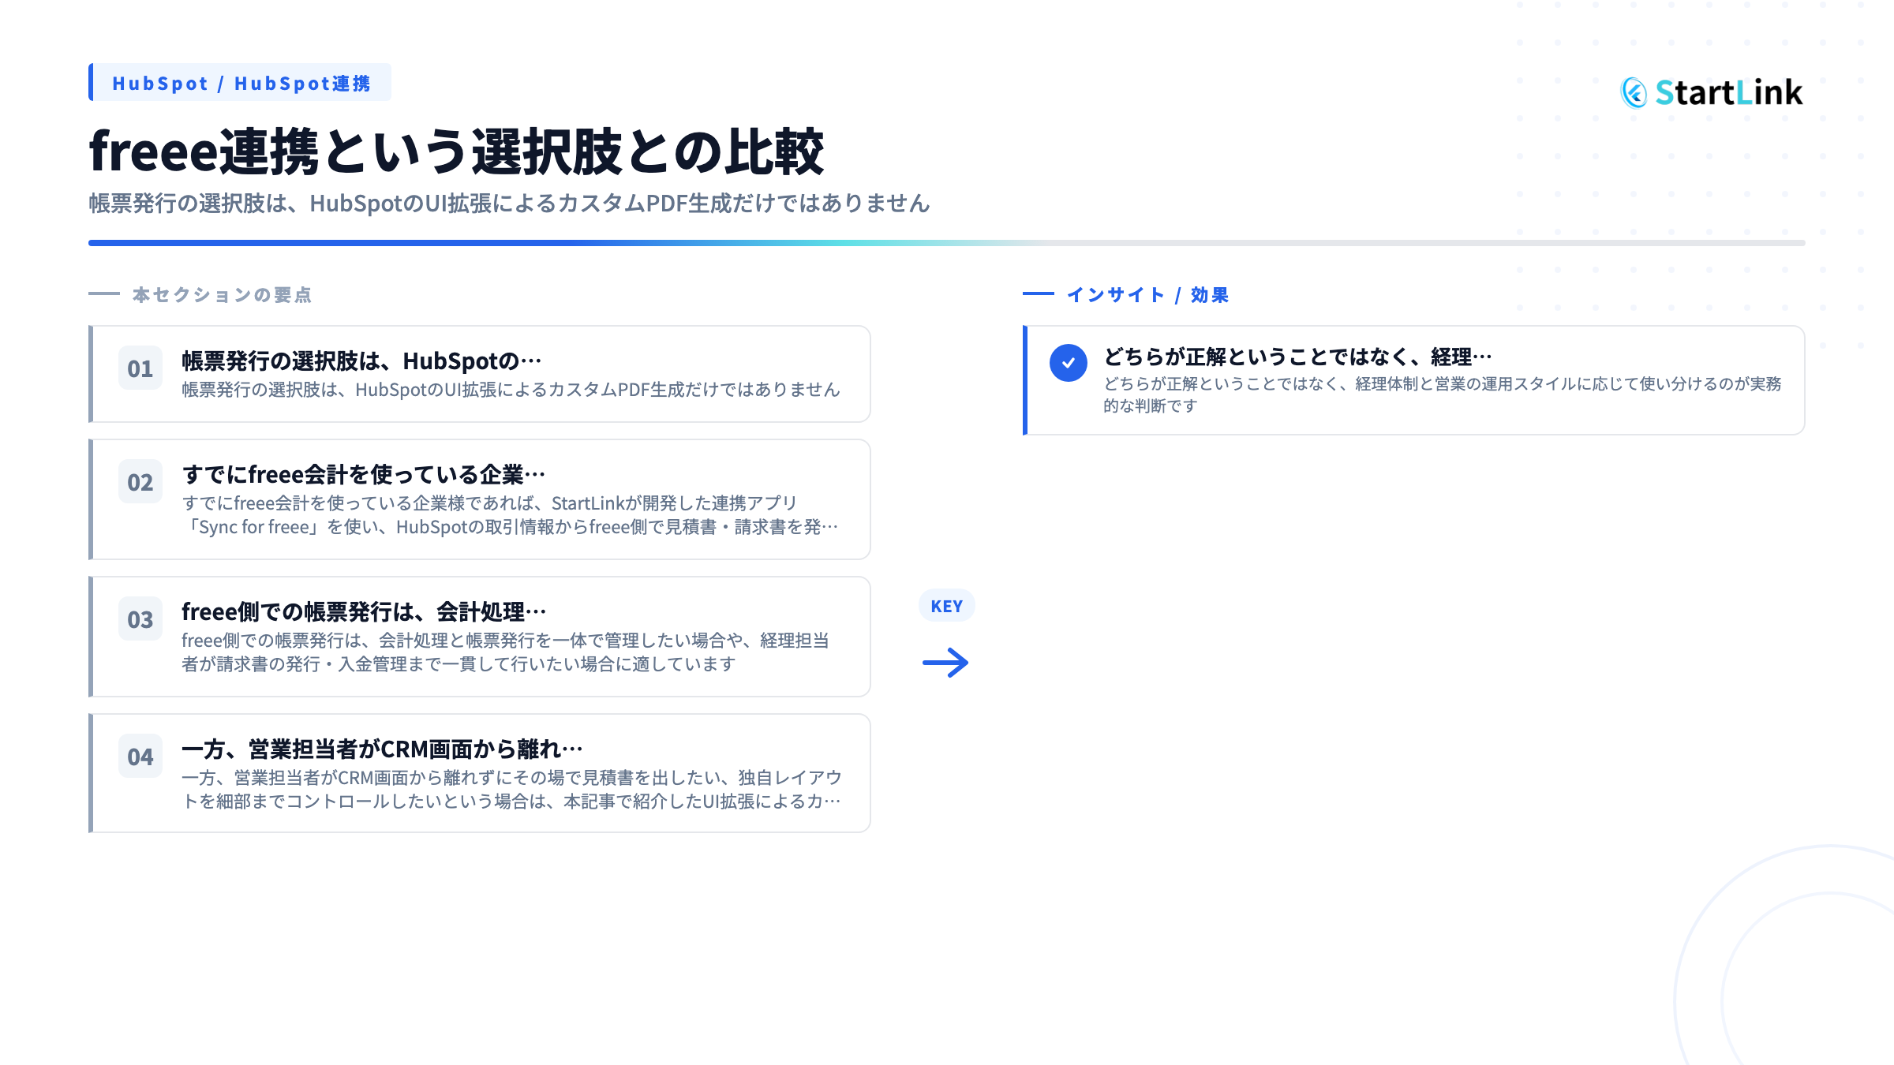Click the heading どちらが正解ということではなく、経理…
Screen dimensions: 1894x1065
coord(1297,357)
